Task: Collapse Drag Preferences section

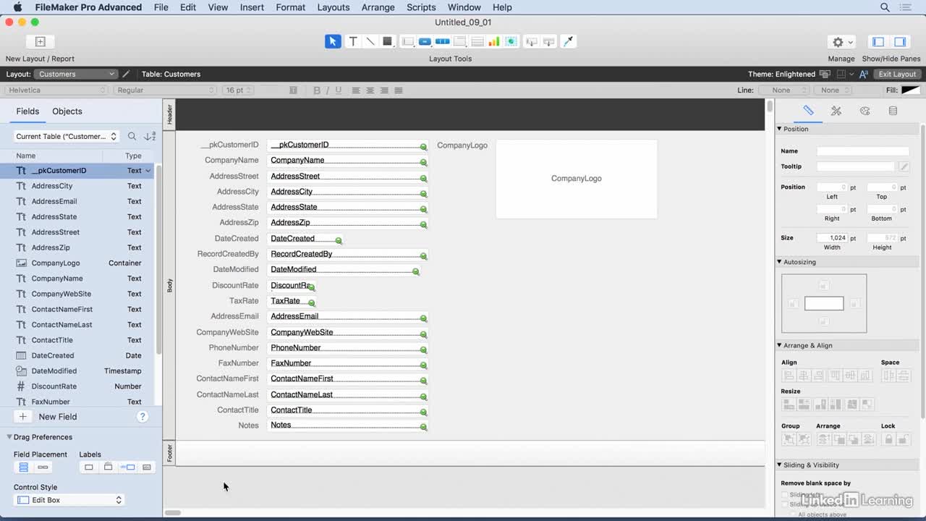Action: [10, 437]
